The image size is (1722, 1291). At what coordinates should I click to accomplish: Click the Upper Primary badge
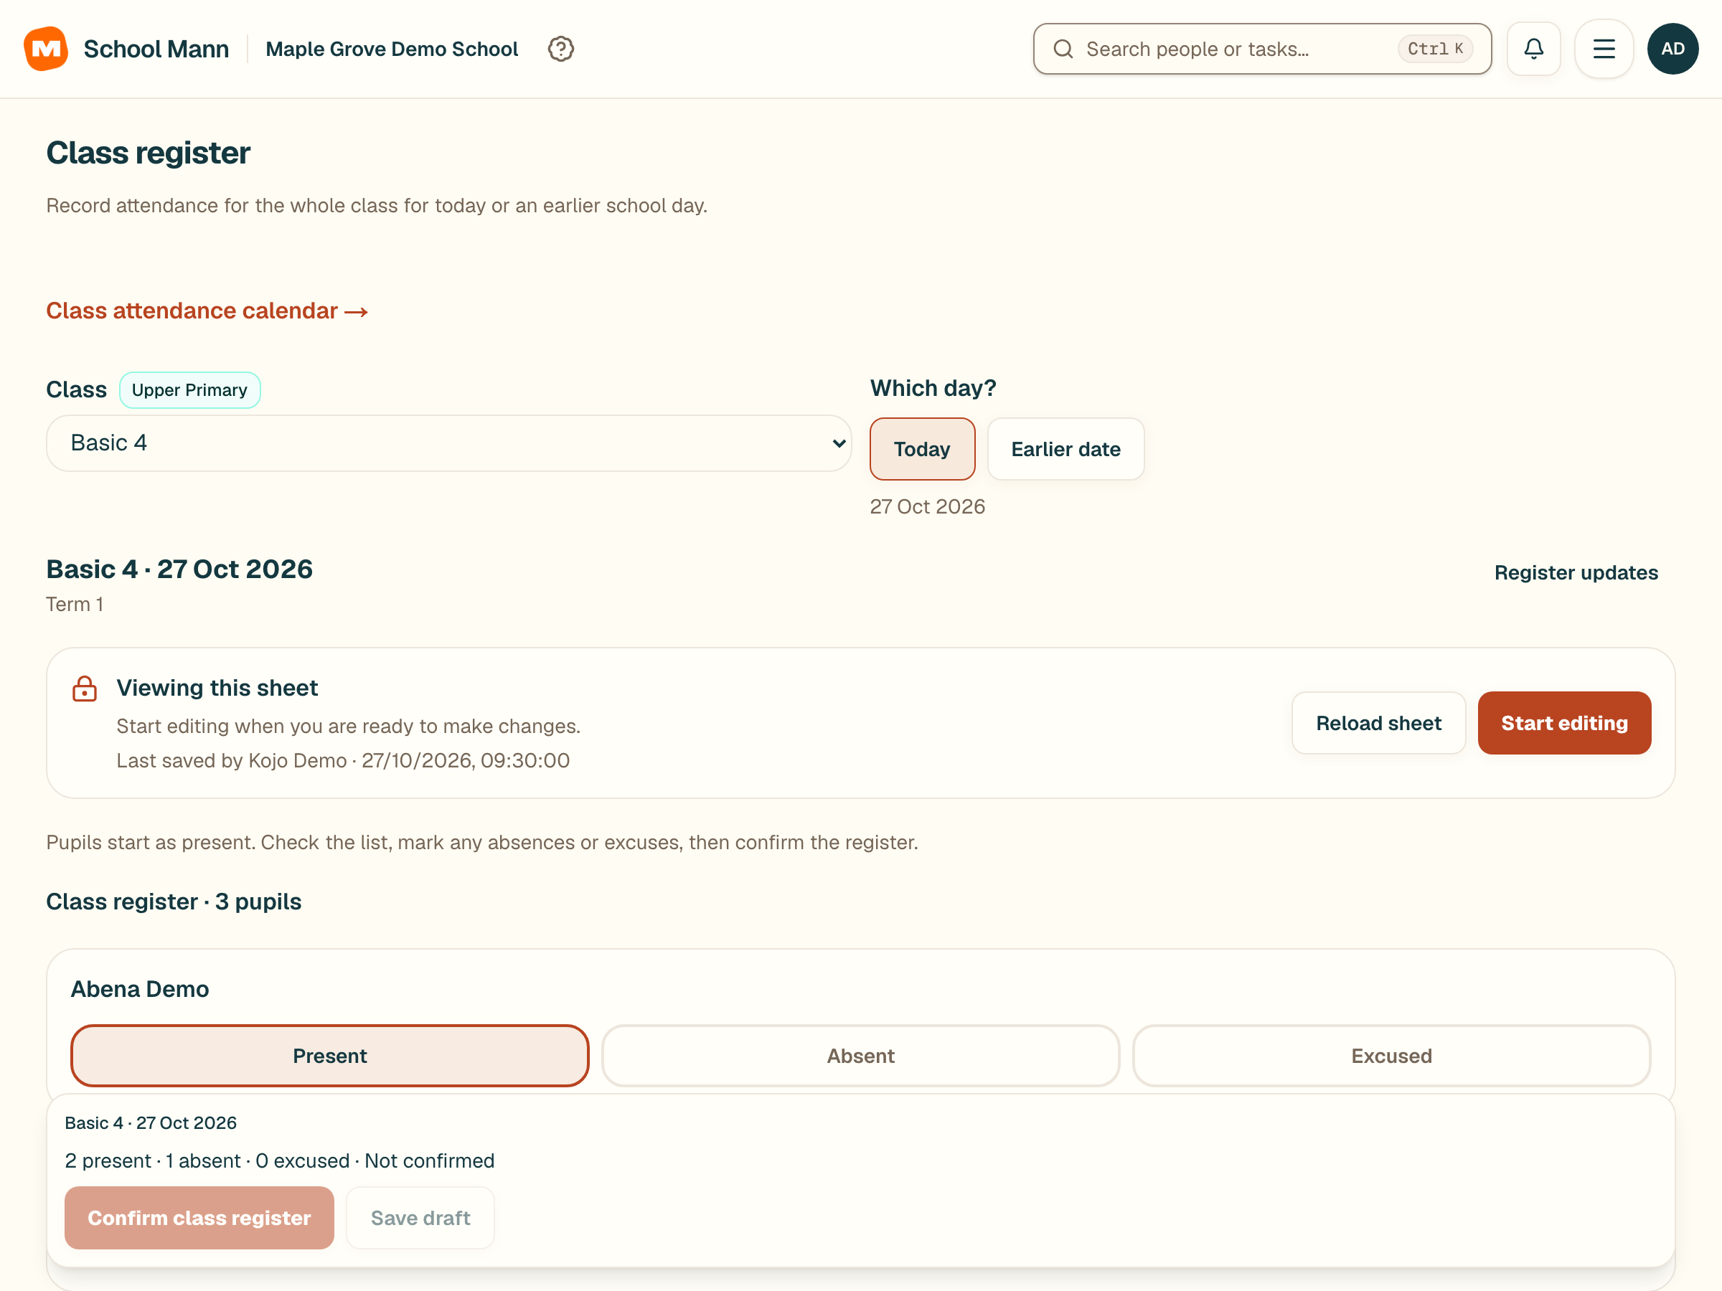(x=189, y=390)
